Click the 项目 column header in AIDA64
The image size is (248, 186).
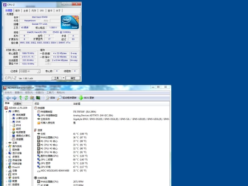[x=52, y=104]
